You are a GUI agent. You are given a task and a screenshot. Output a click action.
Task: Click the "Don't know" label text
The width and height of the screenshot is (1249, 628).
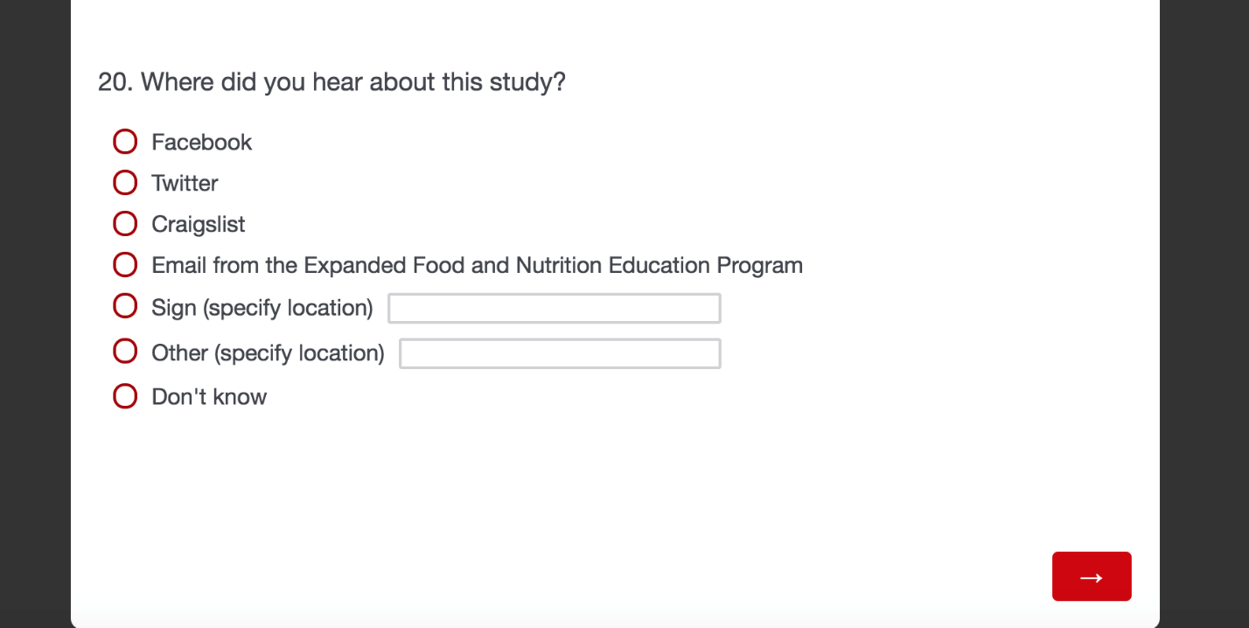[209, 397]
